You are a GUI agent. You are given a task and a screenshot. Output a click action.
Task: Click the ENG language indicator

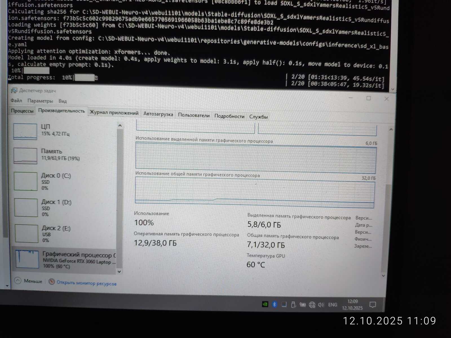(x=333, y=305)
